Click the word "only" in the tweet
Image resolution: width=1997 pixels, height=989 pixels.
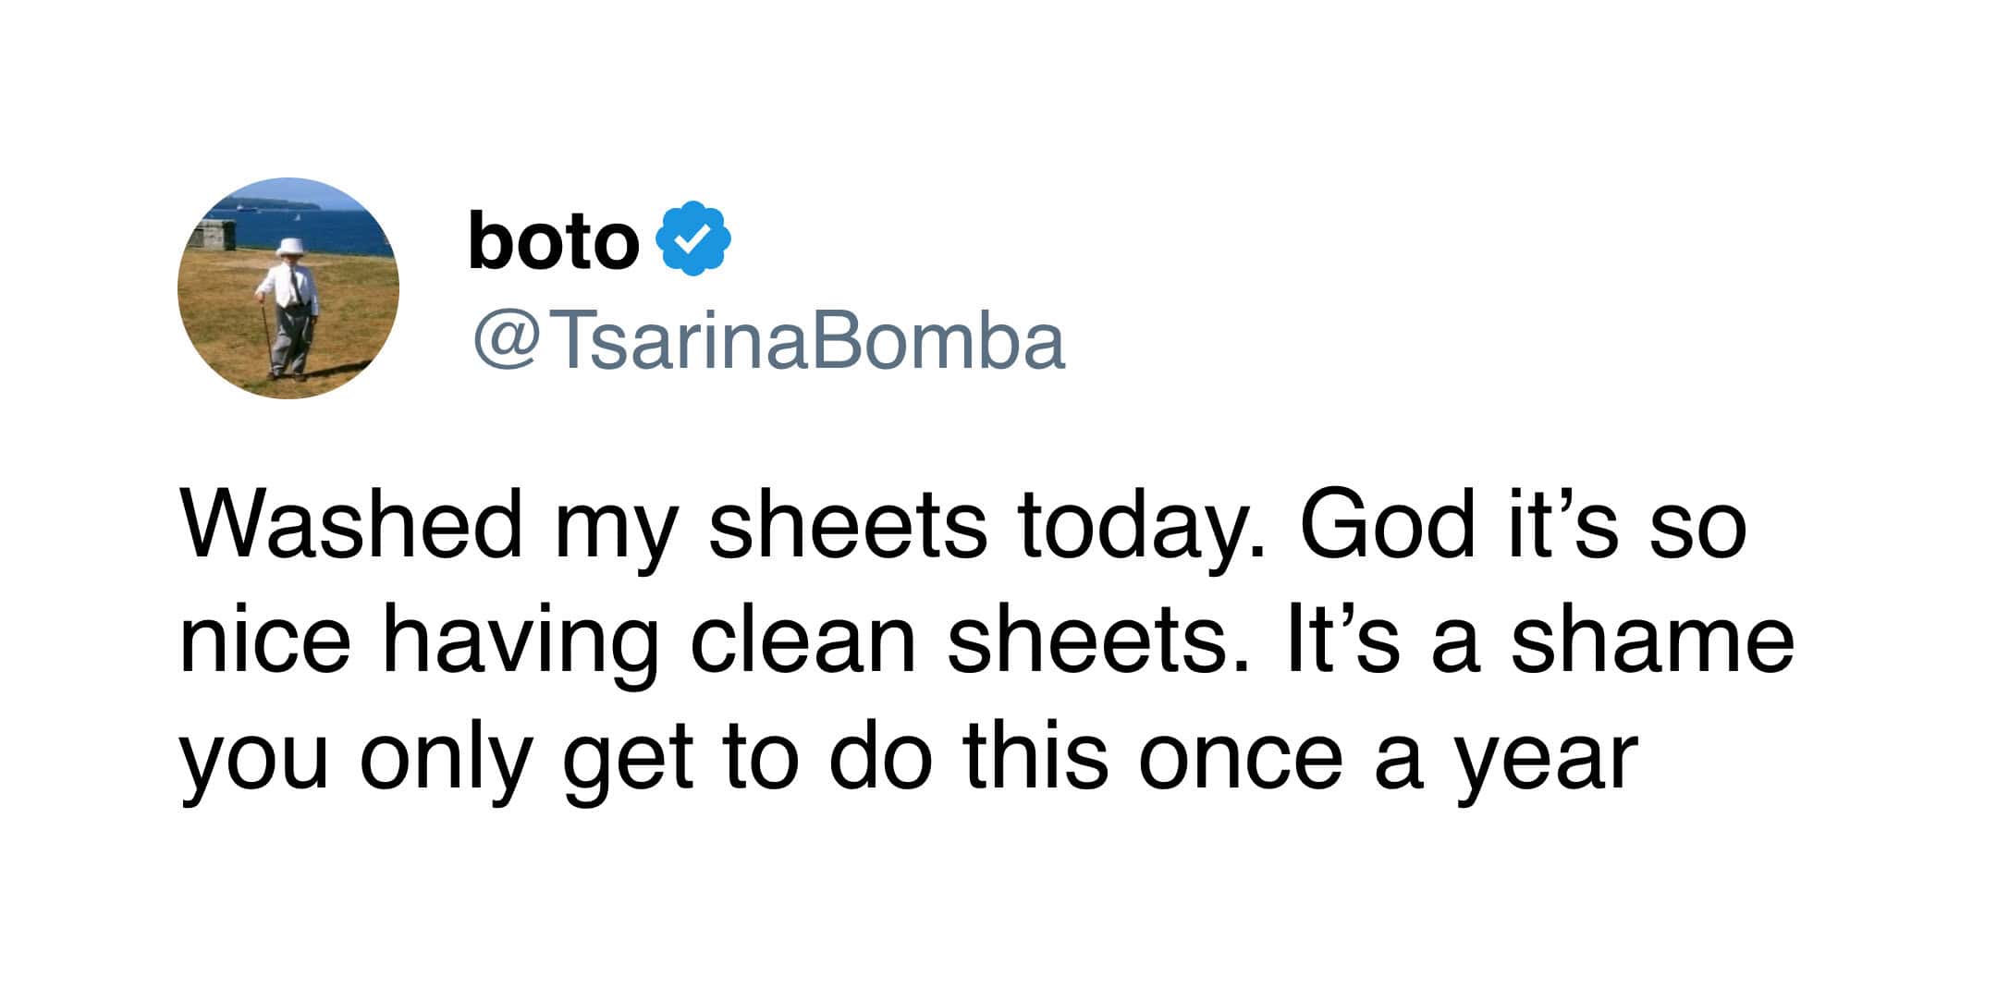click(x=445, y=762)
